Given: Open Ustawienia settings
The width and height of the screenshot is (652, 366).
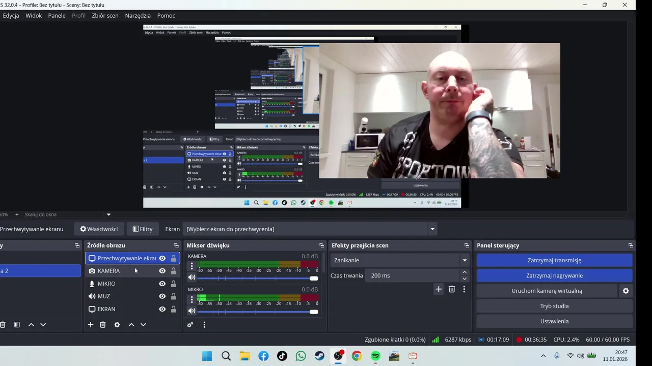Looking at the screenshot, I should 554,321.
